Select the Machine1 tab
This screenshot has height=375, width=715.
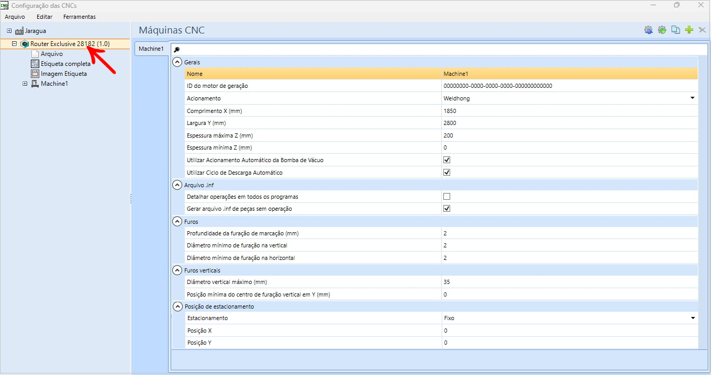point(151,49)
